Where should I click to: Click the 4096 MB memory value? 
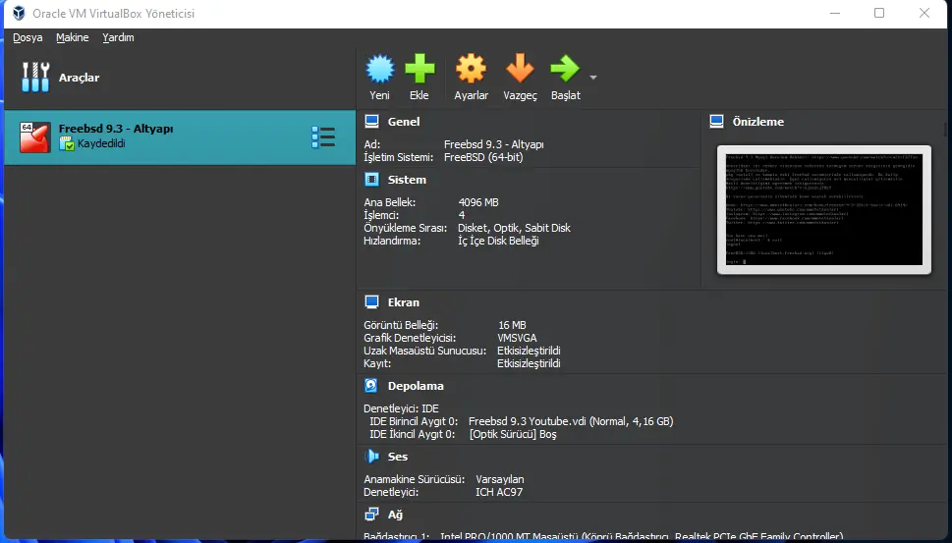pyautogui.click(x=478, y=202)
